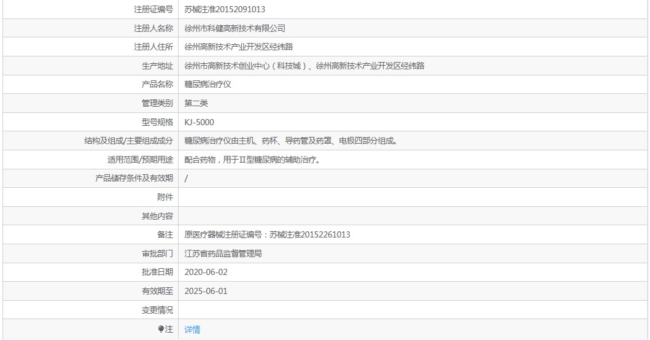The height and width of the screenshot is (340, 650).
Task: Click the 产品储存条件及有效期 label
Action: click(134, 179)
